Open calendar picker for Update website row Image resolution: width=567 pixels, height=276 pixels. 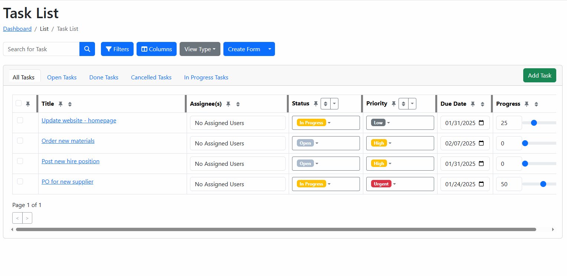pyautogui.click(x=481, y=123)
